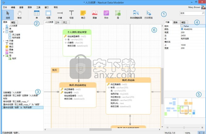This screenshot has height=134, width=206.
Task: Select history entry 粘贴
Action: tap(5, 98)
